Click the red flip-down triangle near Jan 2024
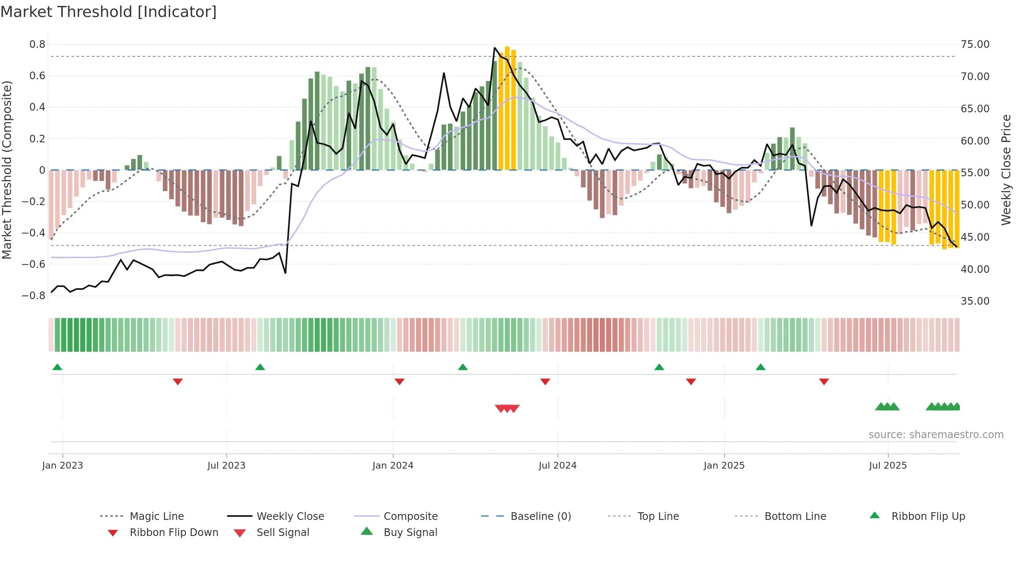This screenshot has height=572, width=1018. tap(400, 382)
